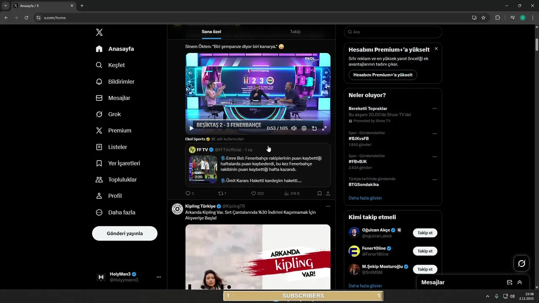Viewport: 539px width, 303px height.
Task: Open a new Chrome tab
Action: pos(82,6)
